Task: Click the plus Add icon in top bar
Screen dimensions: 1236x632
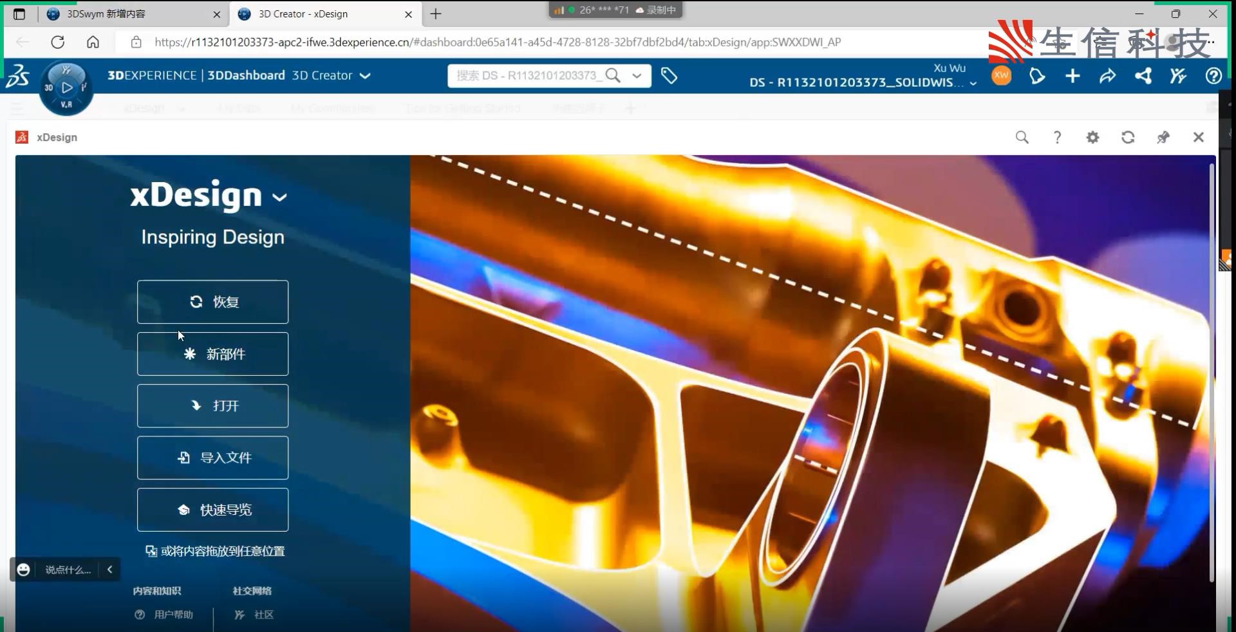Action: point(1072,77)
